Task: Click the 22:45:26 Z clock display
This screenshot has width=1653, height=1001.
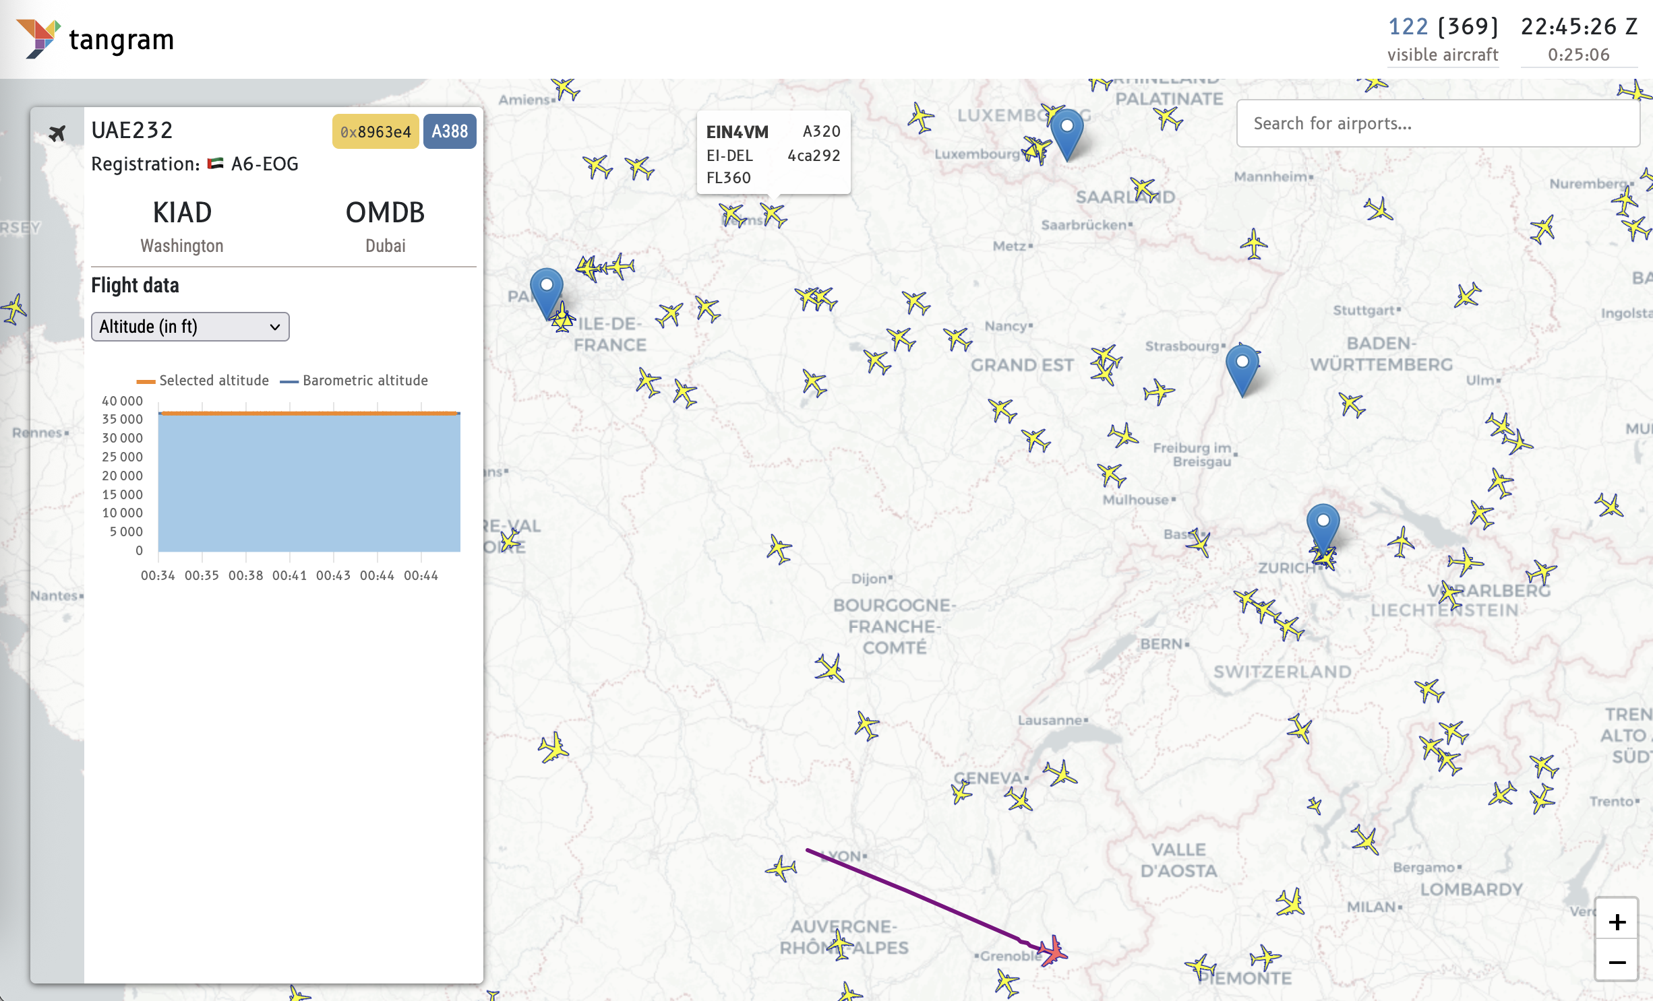Action: click(x=1579, y=27)
